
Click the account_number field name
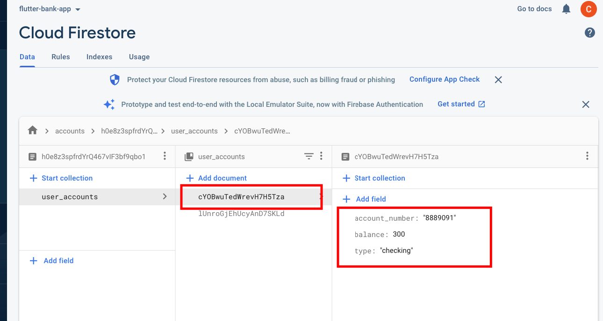387,218
